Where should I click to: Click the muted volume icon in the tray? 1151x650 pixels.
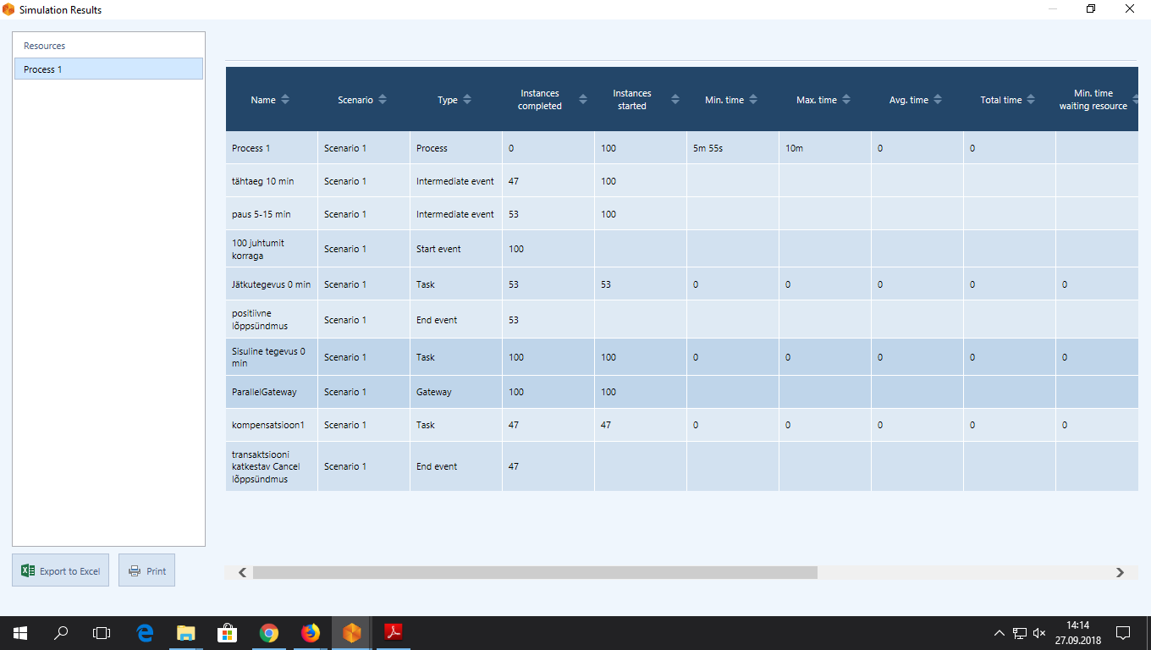pos(1040,633)
